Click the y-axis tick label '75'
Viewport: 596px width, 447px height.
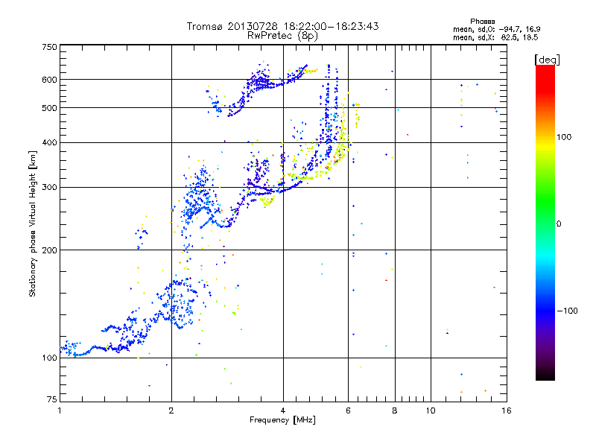pyautogui.click(x=52, y=399)
